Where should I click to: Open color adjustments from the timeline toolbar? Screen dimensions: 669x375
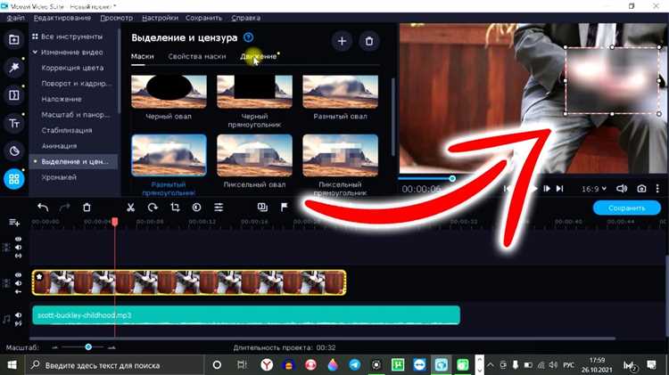[x=197, y=208]
